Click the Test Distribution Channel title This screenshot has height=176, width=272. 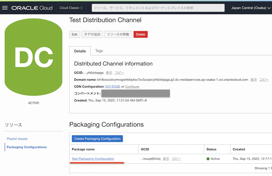pos(105,20)
